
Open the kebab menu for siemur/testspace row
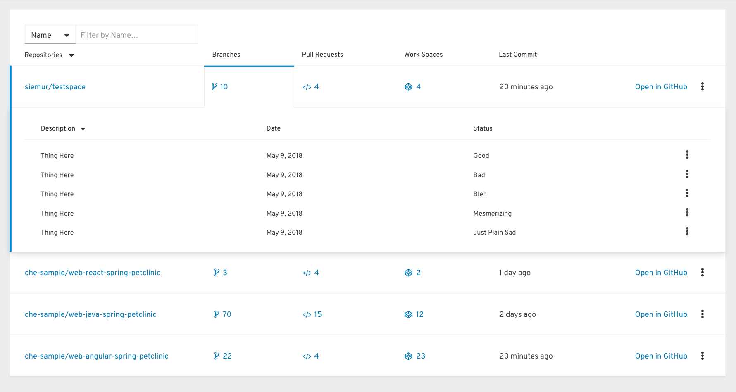coord(703,86)
